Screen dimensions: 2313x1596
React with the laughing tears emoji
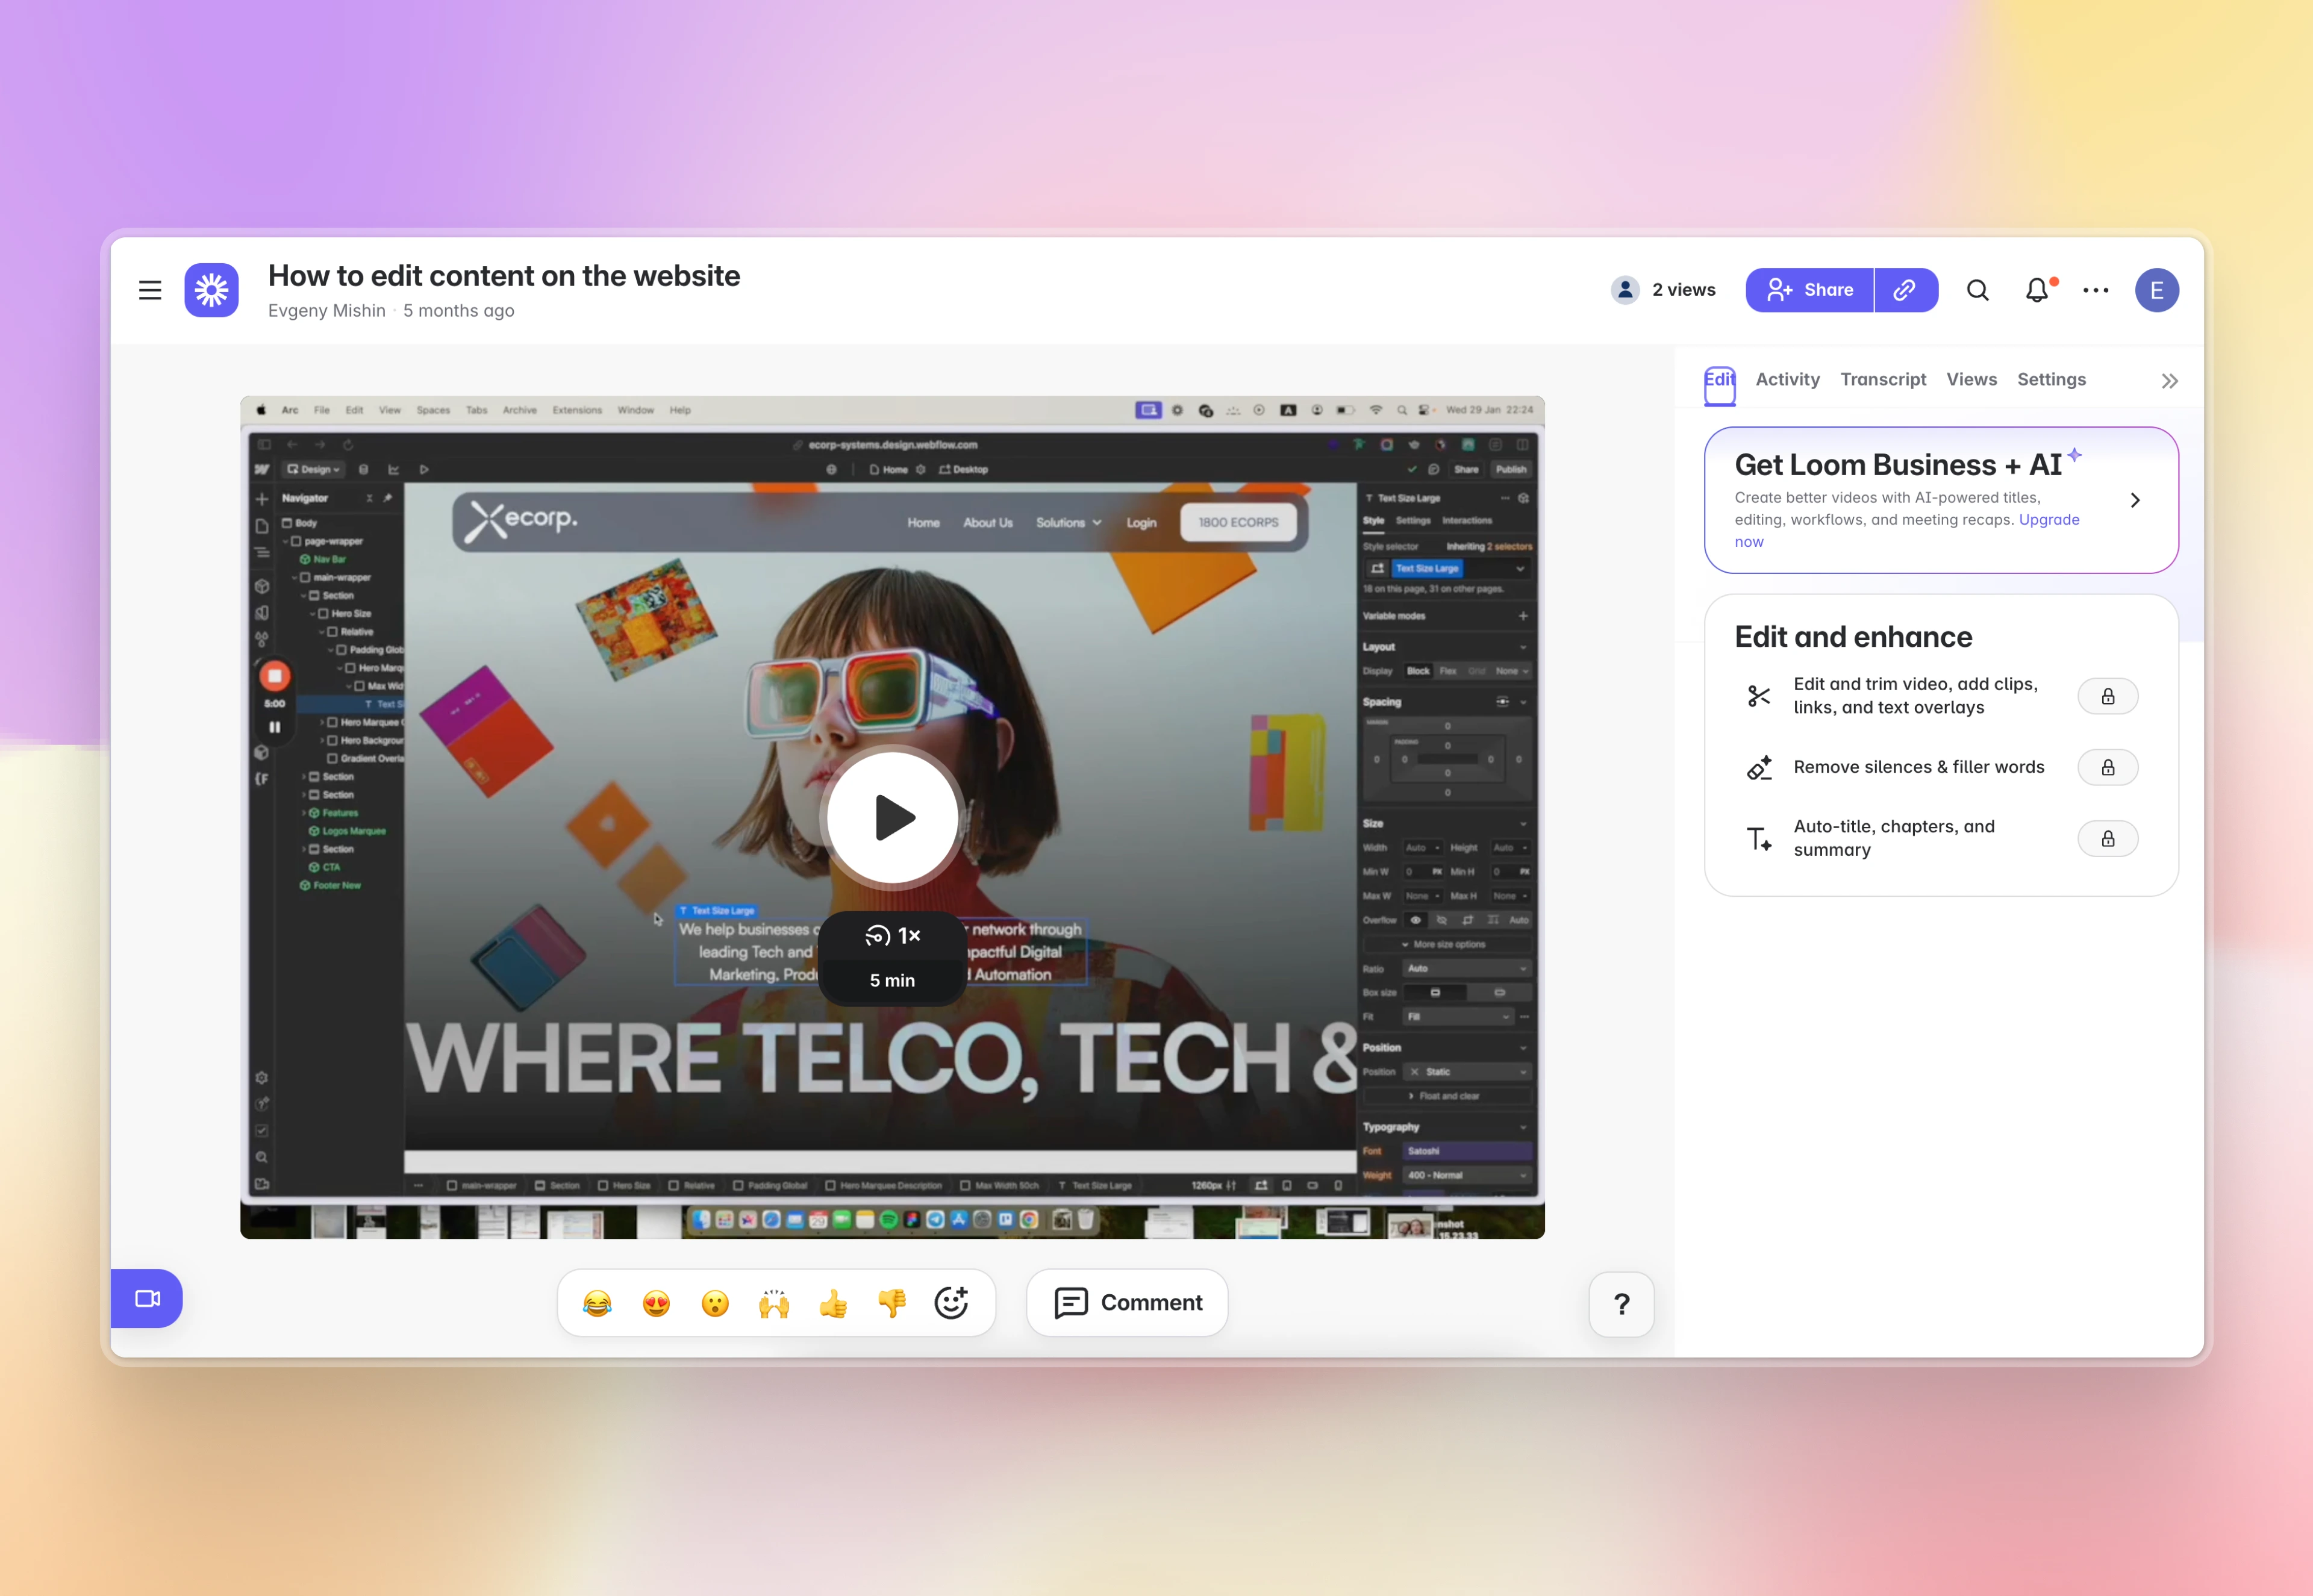[x=597, y=1304]
